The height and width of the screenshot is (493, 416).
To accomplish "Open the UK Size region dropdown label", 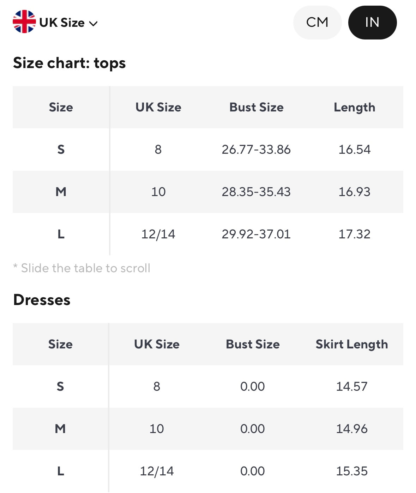I will (x=62, y=23).
